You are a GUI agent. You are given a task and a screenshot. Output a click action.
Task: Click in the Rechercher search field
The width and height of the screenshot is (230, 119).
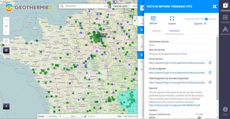click(x=84, y=6)
